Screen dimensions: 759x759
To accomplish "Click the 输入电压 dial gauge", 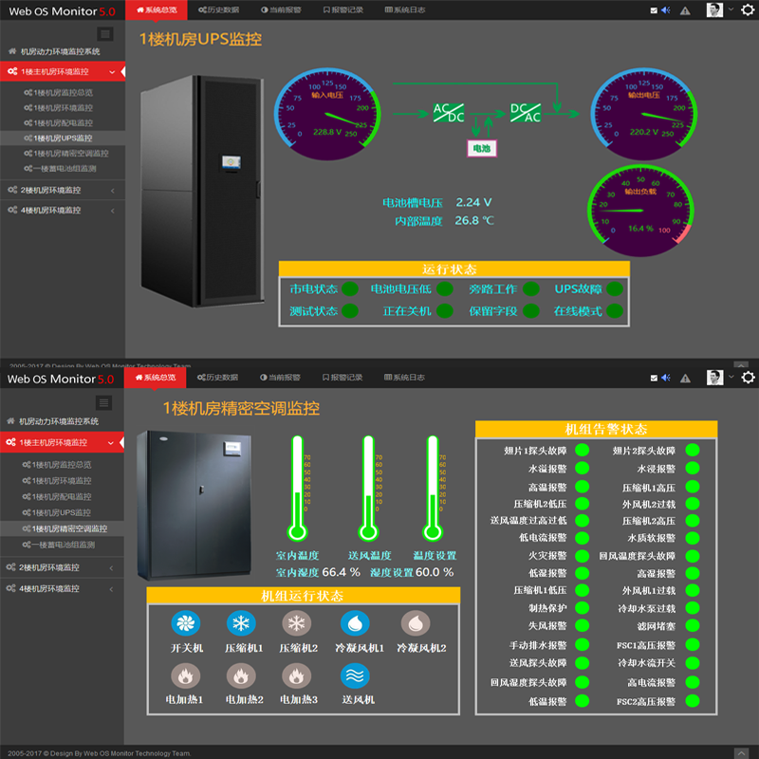I will (327, 114).
